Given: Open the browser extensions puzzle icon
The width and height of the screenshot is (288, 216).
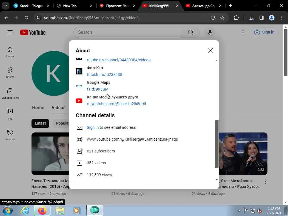Looking at the screenshot, I should pos(236,18).
